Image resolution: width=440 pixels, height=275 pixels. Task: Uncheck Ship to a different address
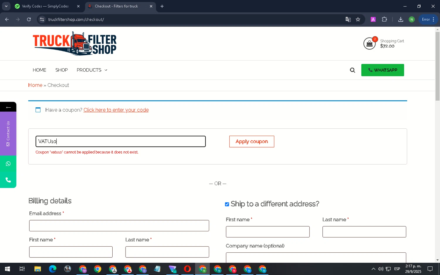(x=227, y=204)
